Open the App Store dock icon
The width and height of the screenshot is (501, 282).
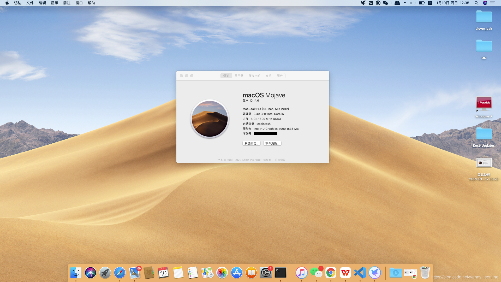(x=237, y=273)
